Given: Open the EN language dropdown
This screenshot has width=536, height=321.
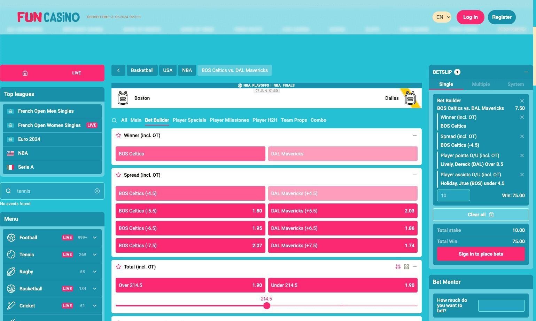Looking at the screenshot, I should [442, 17].
